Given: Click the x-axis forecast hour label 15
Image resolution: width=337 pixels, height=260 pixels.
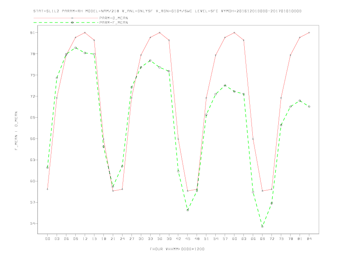Looking at the screenshot, I should click(94, 239).
